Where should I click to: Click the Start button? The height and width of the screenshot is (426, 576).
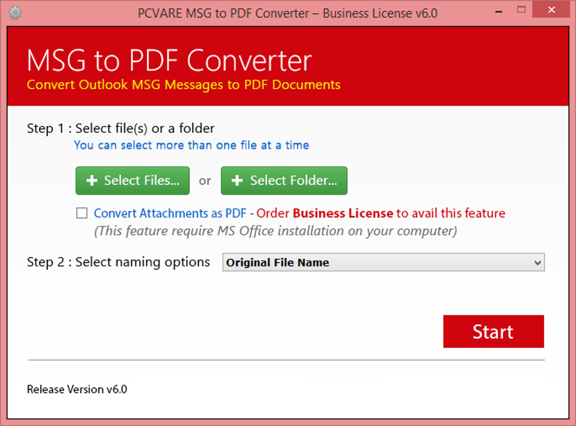tap(494, 332)
